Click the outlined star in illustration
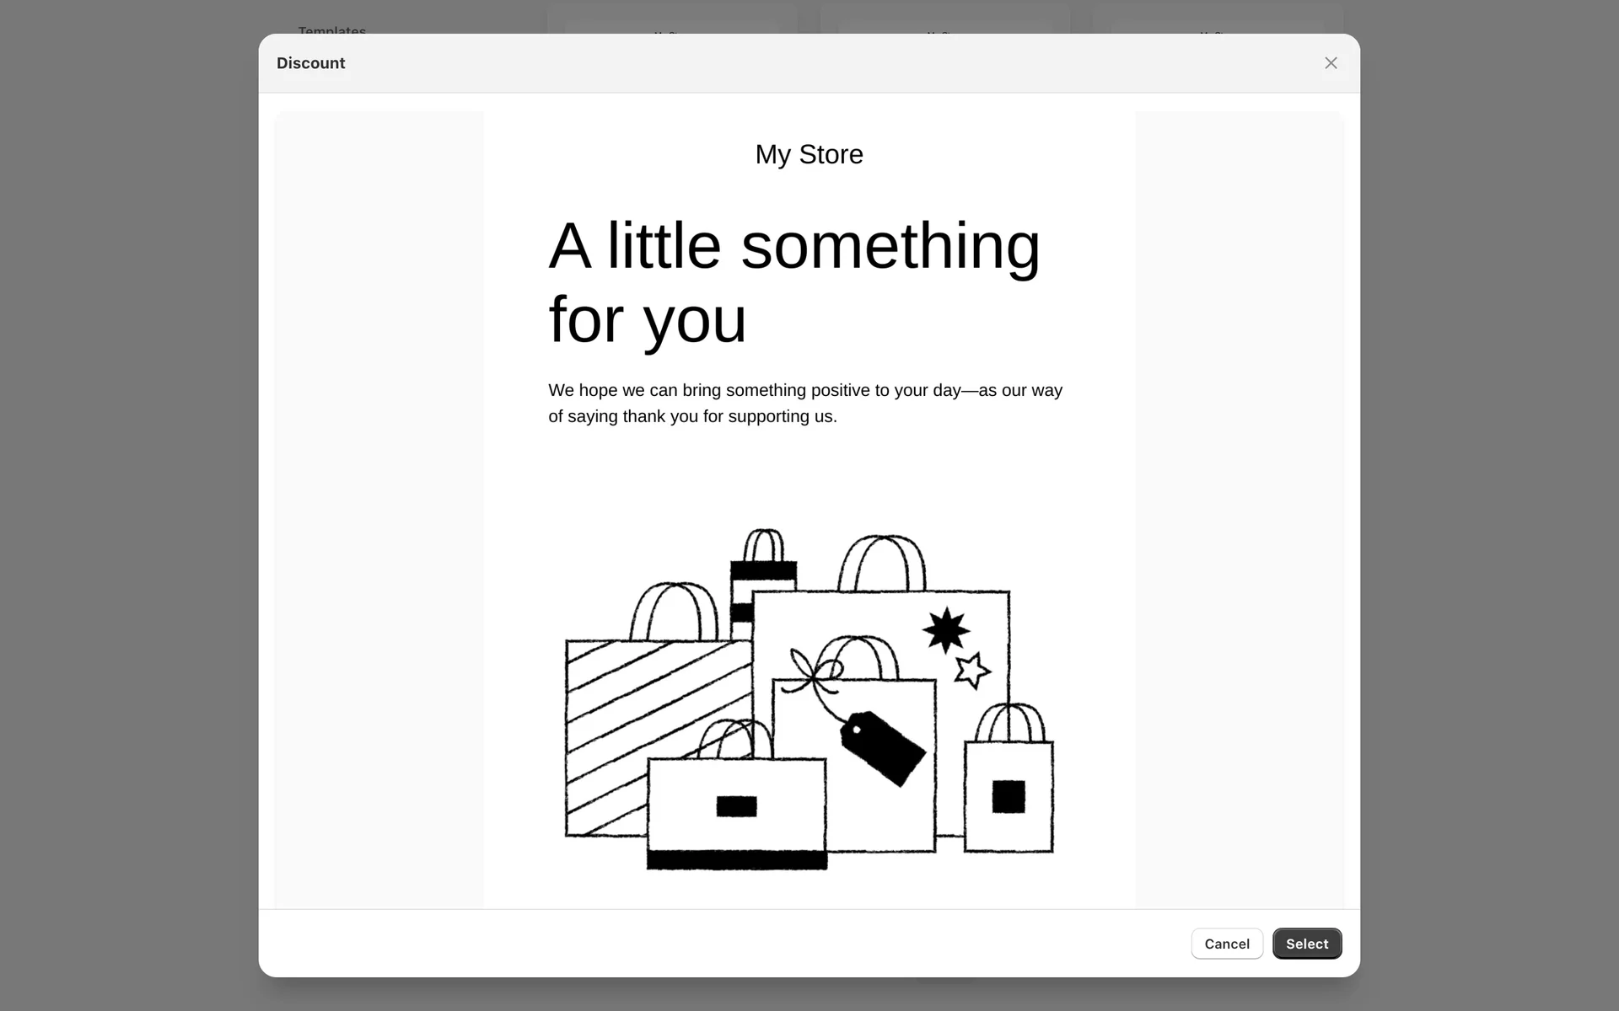The image size is (1619, 1011). (971, 671)
